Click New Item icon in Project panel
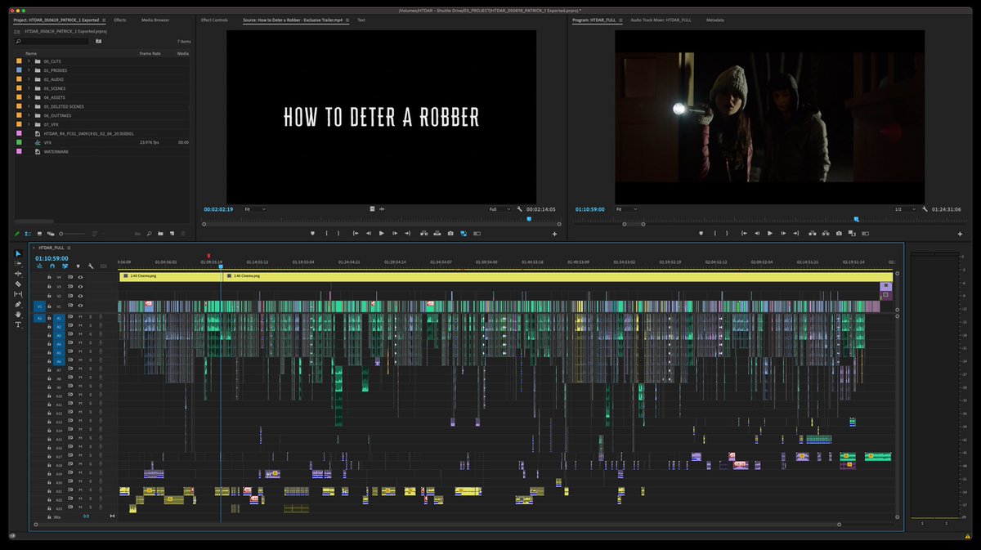Viewport: 981px width, 550px height. 172,234
